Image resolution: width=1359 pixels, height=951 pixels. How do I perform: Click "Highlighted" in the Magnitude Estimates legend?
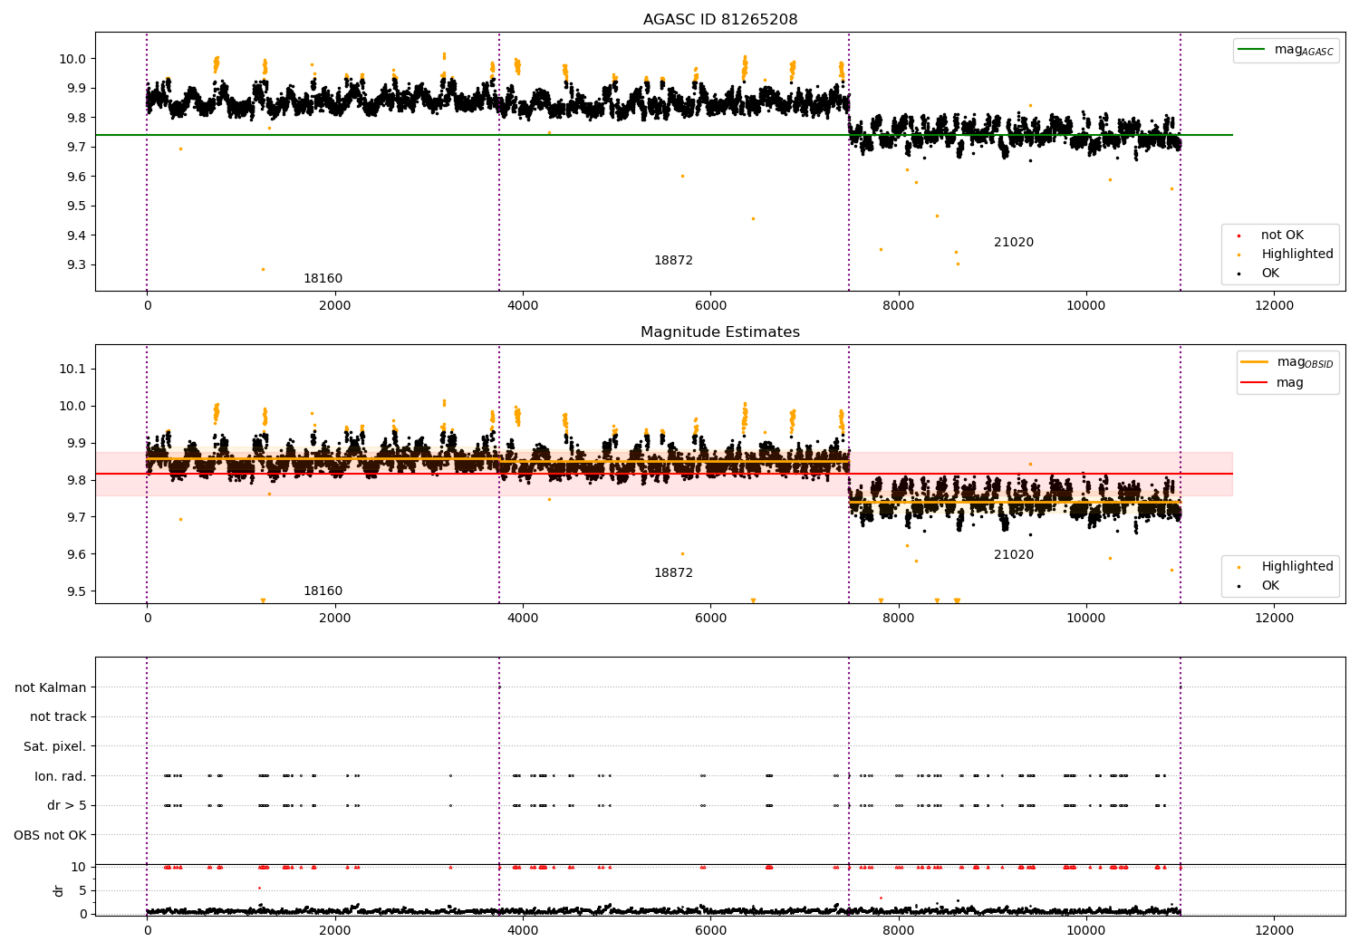[1297, 567]
